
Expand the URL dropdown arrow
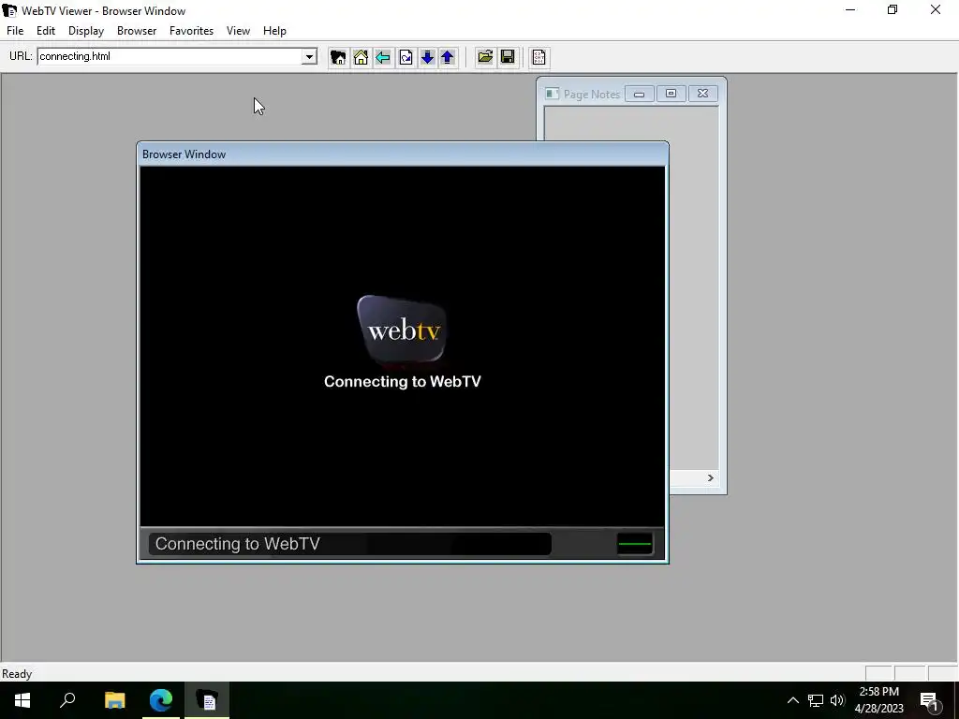pos(309,57)
